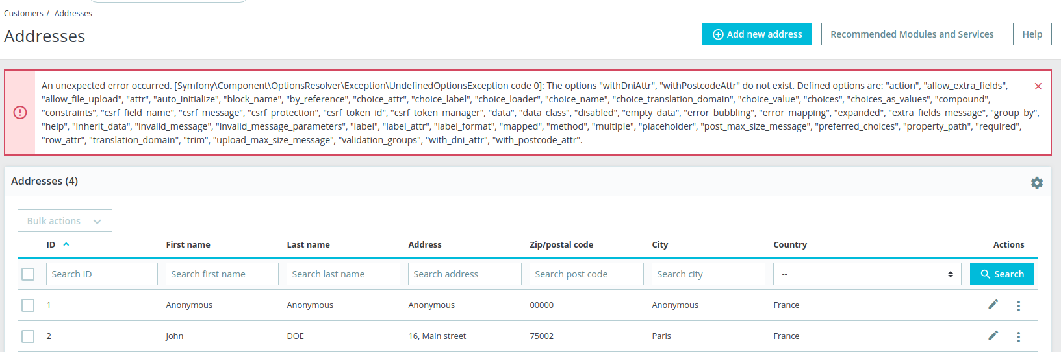
Task: Open more actions menu for Anonymous row
Action: pos(1019,305)
